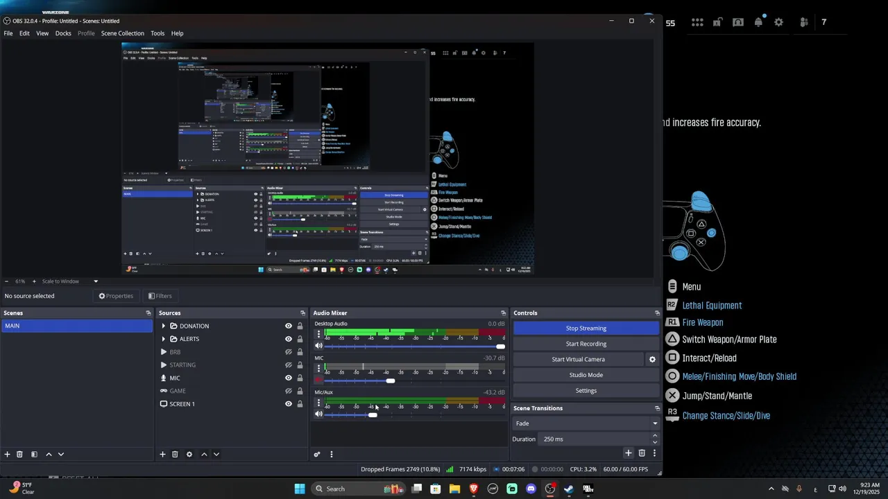Open the Docks menu
This screenshot has width=888, height=499.
[63, 33]
